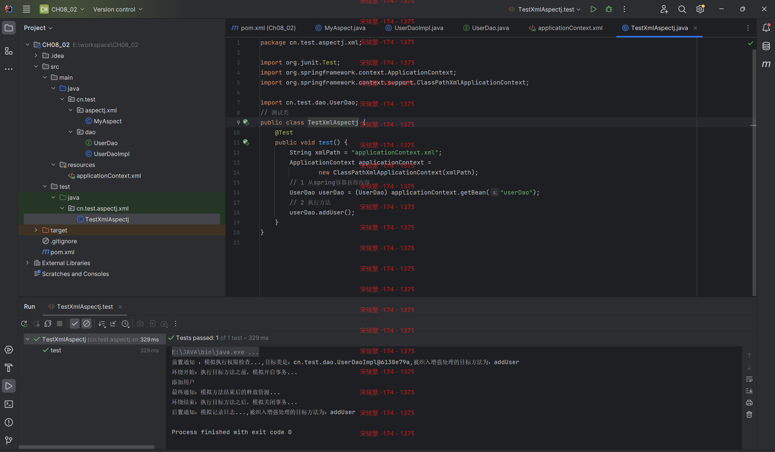Open run configuration selector dropdown

[544, 9]
